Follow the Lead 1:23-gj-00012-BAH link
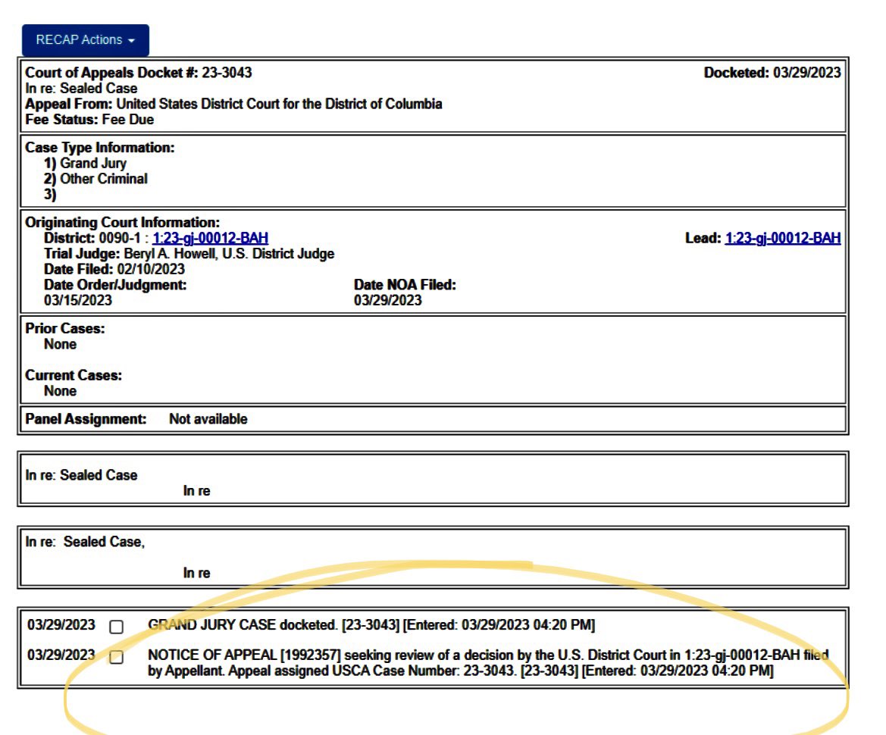 (783, 238)
